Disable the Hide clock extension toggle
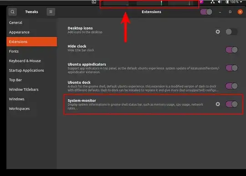Screen dimensions: 246x176 point(231,50)
